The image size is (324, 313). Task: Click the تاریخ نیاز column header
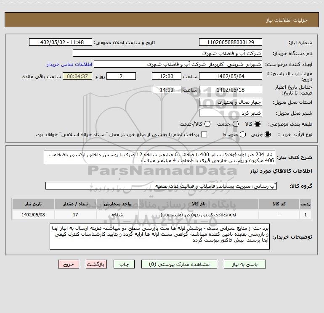33,204
